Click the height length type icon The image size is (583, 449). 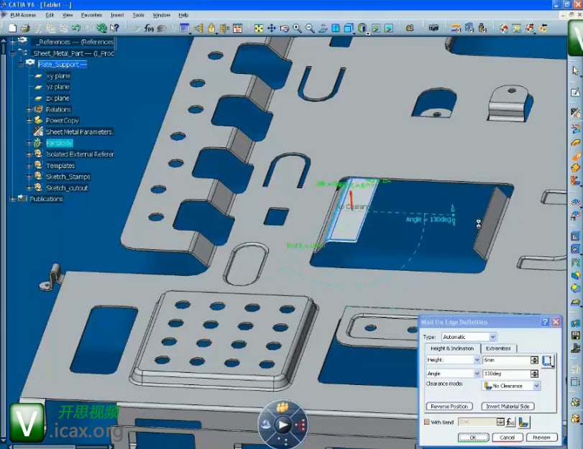[548, 361]
